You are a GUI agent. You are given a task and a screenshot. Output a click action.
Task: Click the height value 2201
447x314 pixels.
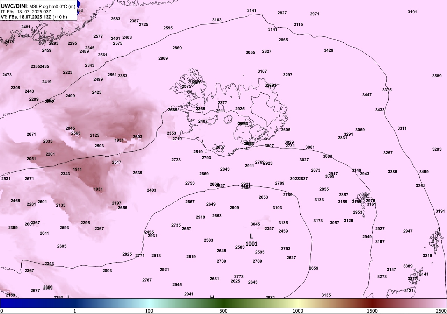tap(50, 154)
